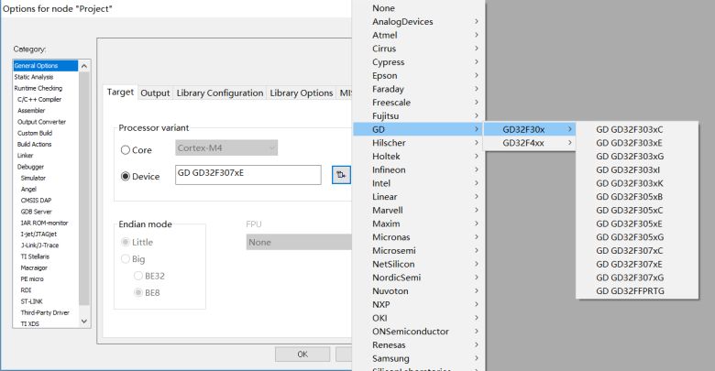Click category list down arrow

(84, 322)
